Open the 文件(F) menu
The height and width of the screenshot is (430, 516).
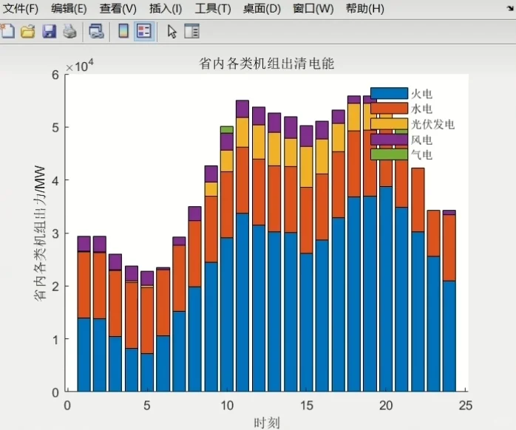click(21, 9)
